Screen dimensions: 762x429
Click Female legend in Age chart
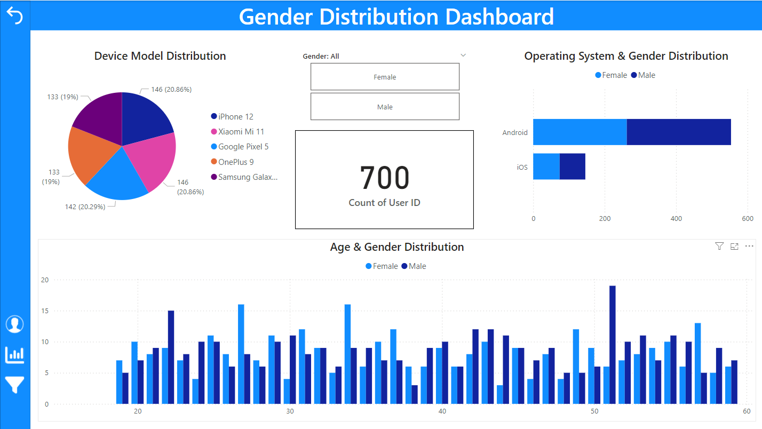tap(382, 266)
